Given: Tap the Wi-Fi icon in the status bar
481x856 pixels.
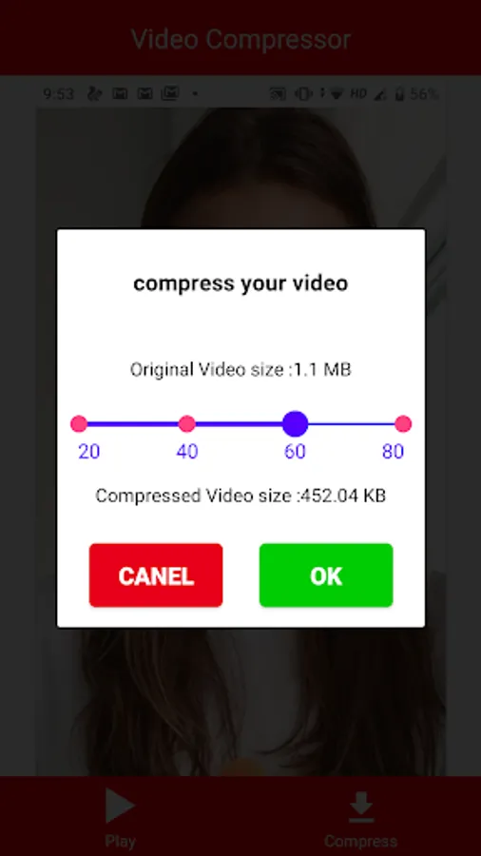Looking at the screenshot, I should 337,94.
